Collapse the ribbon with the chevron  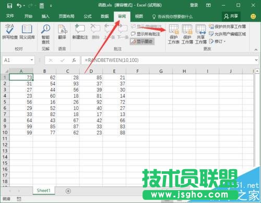[x=256, y=50]
